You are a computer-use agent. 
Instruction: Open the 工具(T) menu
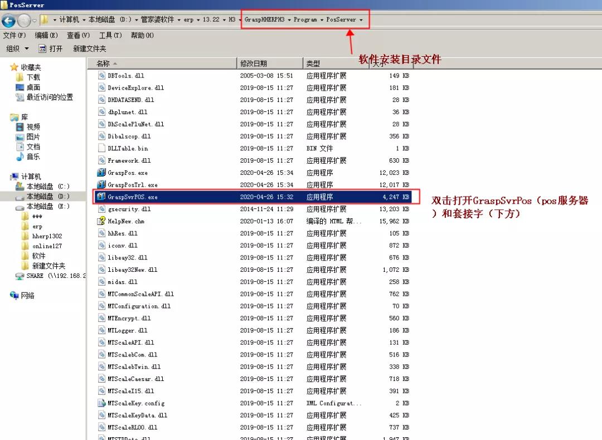pyautogui.click(x=110, y=35)
